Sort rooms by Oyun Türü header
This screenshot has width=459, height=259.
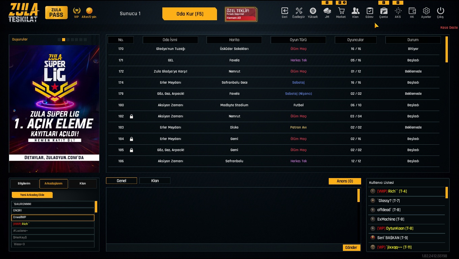(x=298, y=40)
